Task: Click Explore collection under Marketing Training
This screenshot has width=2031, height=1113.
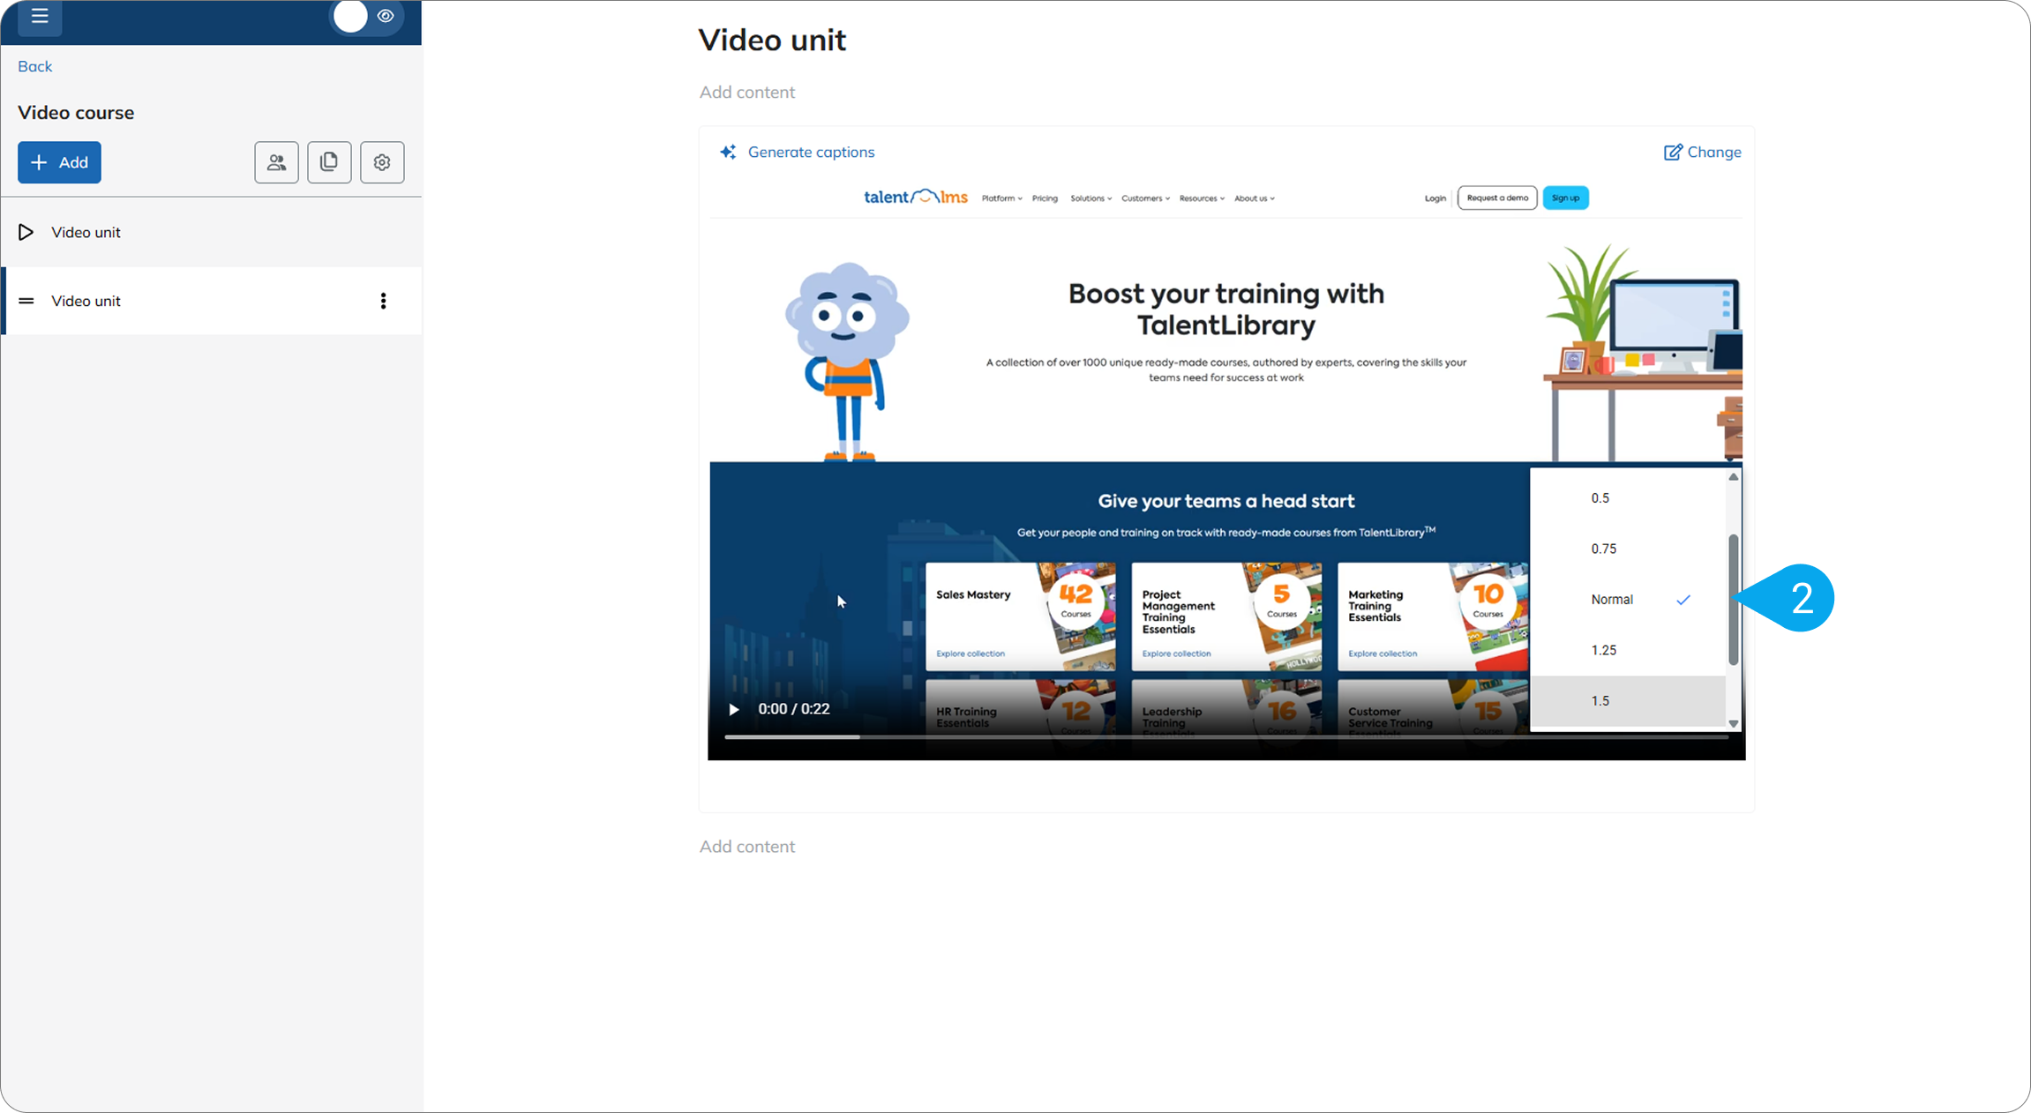Action: click(x=1383, y=654)
